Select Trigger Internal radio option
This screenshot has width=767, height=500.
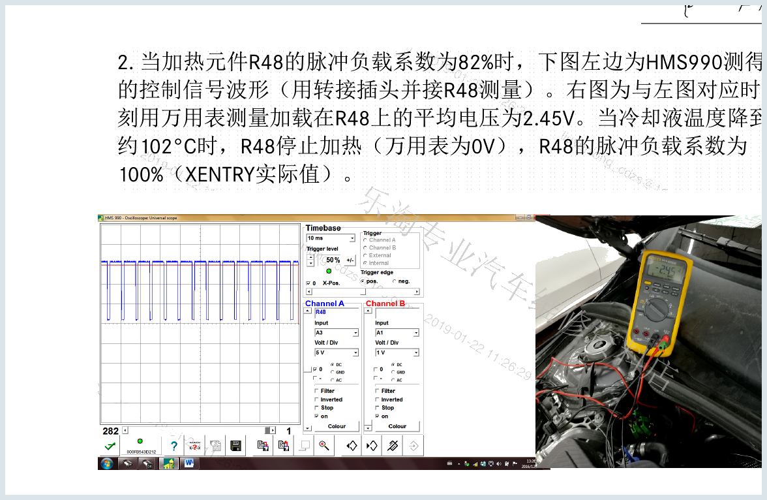point(365,263)
